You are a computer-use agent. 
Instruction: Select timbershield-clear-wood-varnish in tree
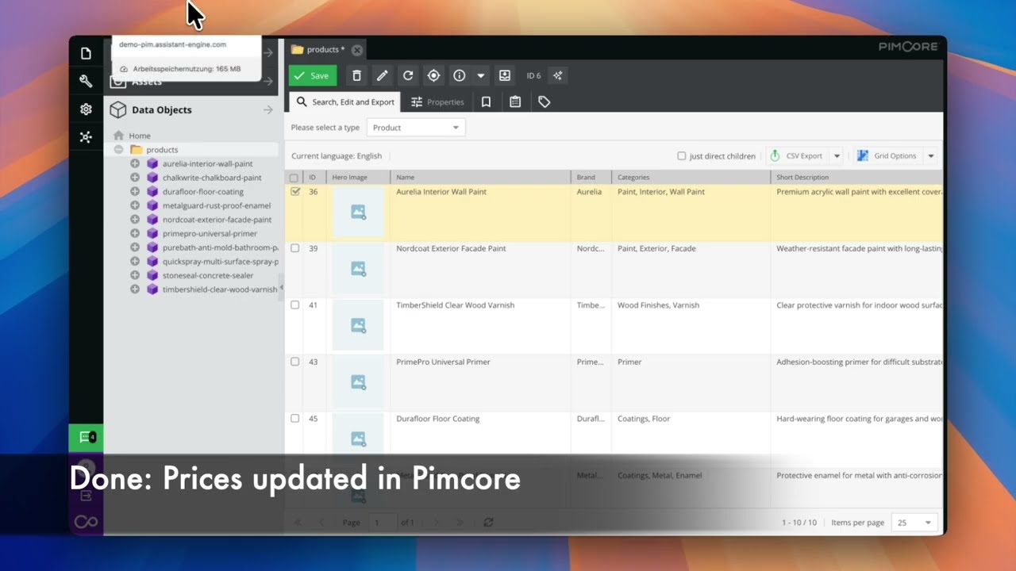(219, 289)
